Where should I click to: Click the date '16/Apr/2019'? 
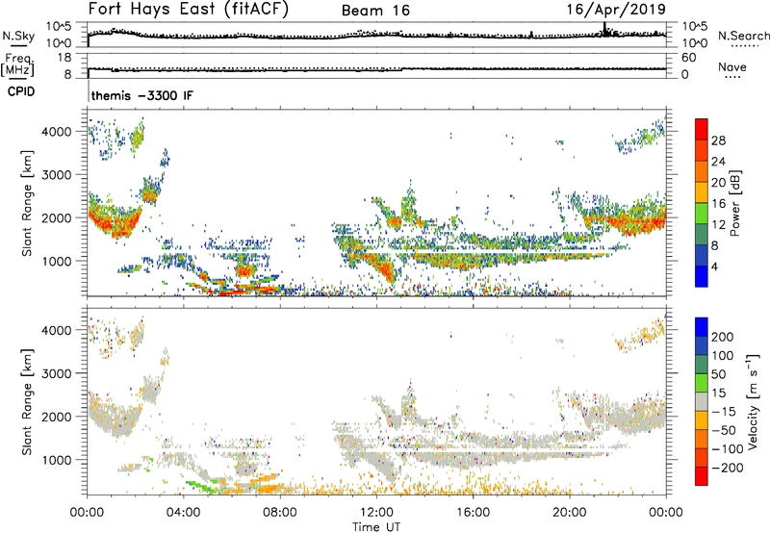(616, 9)
